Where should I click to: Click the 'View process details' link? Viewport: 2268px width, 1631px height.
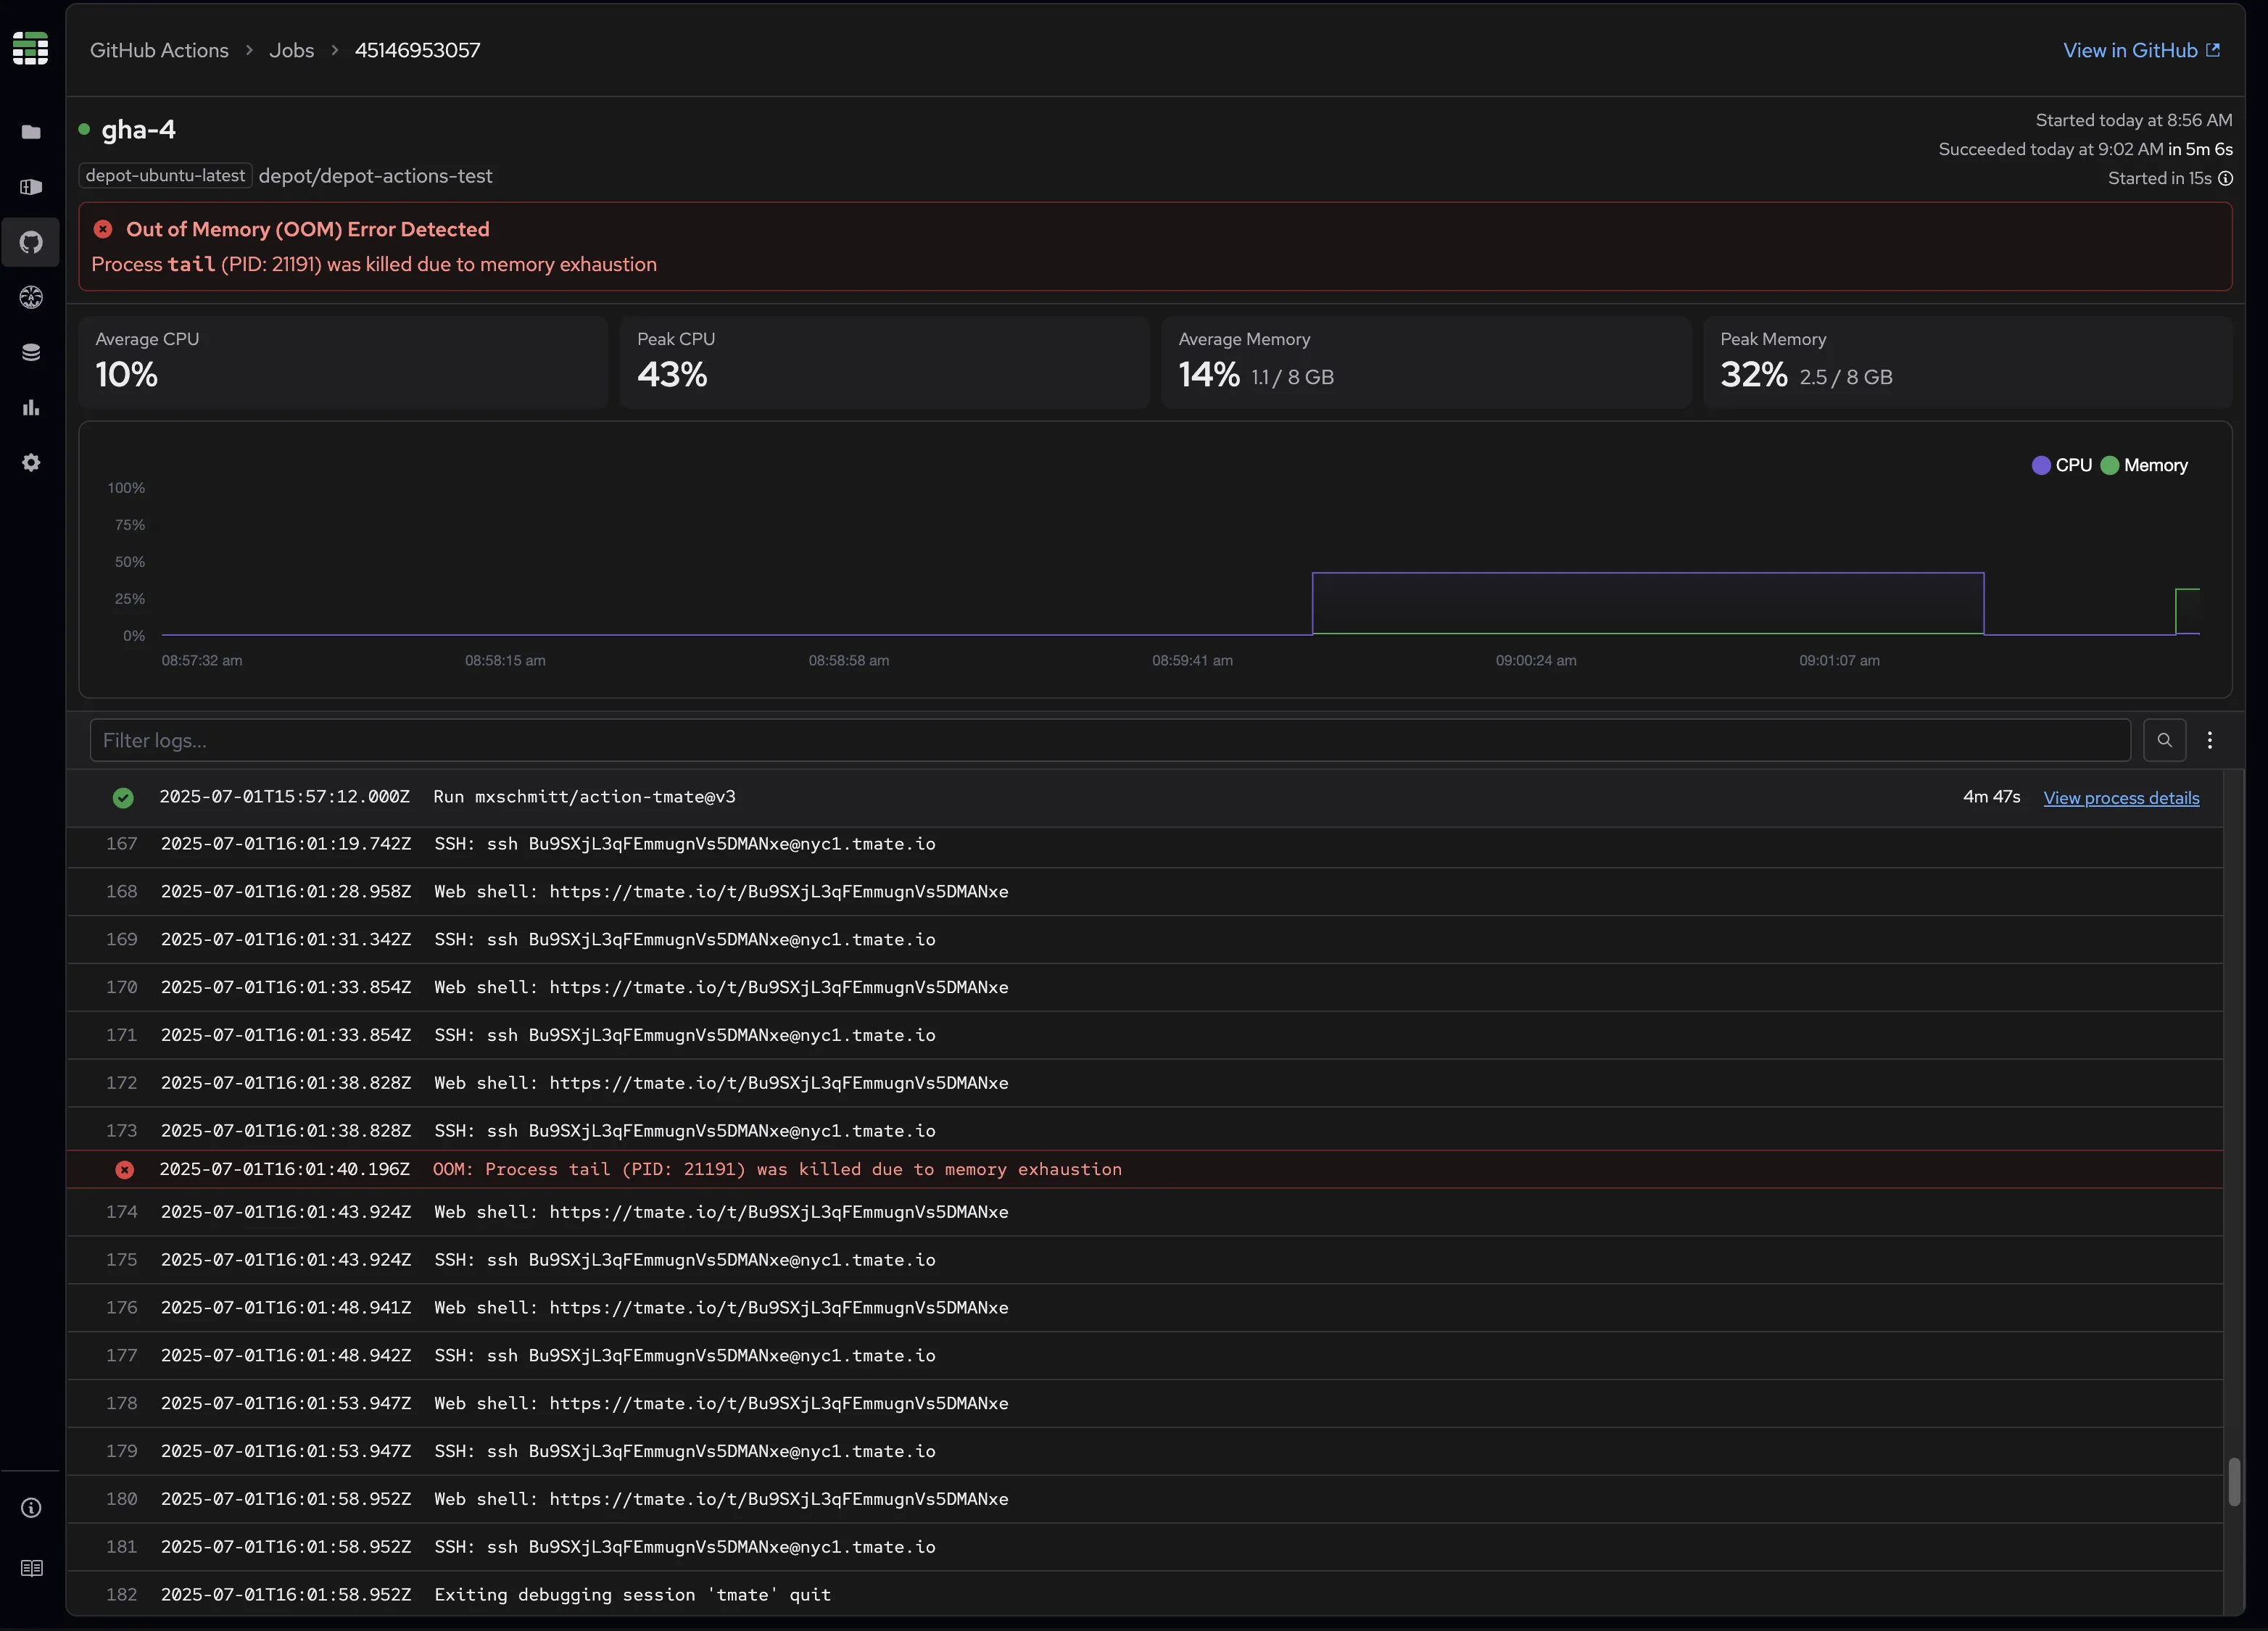click(x=2121, y=798)
